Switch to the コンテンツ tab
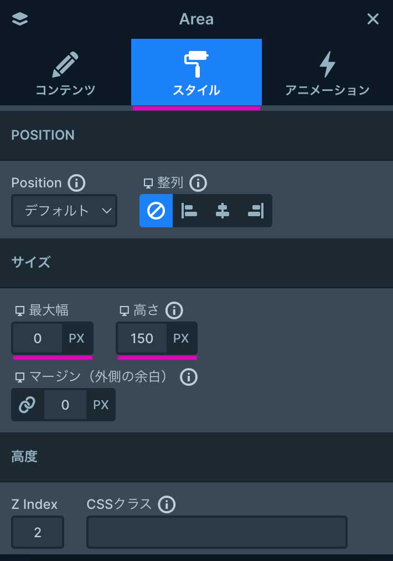The height and width of the screenshot is (561, 393). coord(65,73)
